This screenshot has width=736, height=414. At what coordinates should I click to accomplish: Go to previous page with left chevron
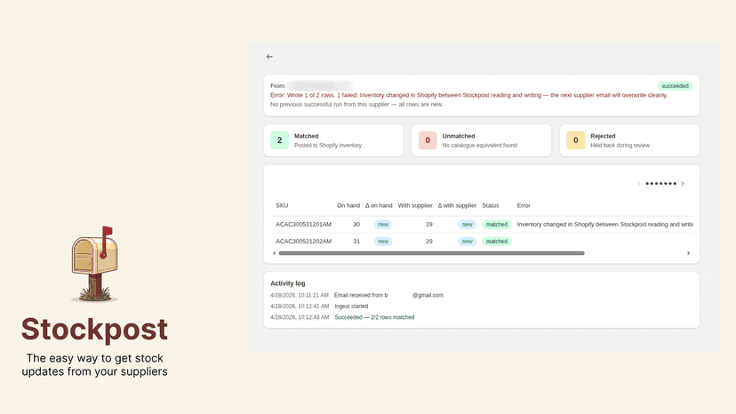click(x=639, y=184)
